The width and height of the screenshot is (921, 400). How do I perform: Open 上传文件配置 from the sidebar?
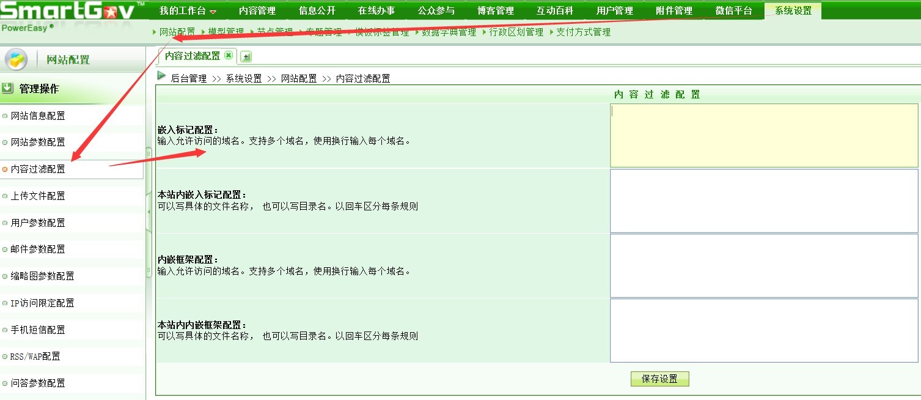[38, 196]
